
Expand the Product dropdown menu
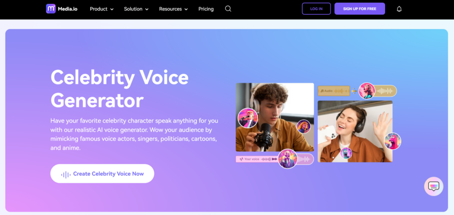click(102, 9)
